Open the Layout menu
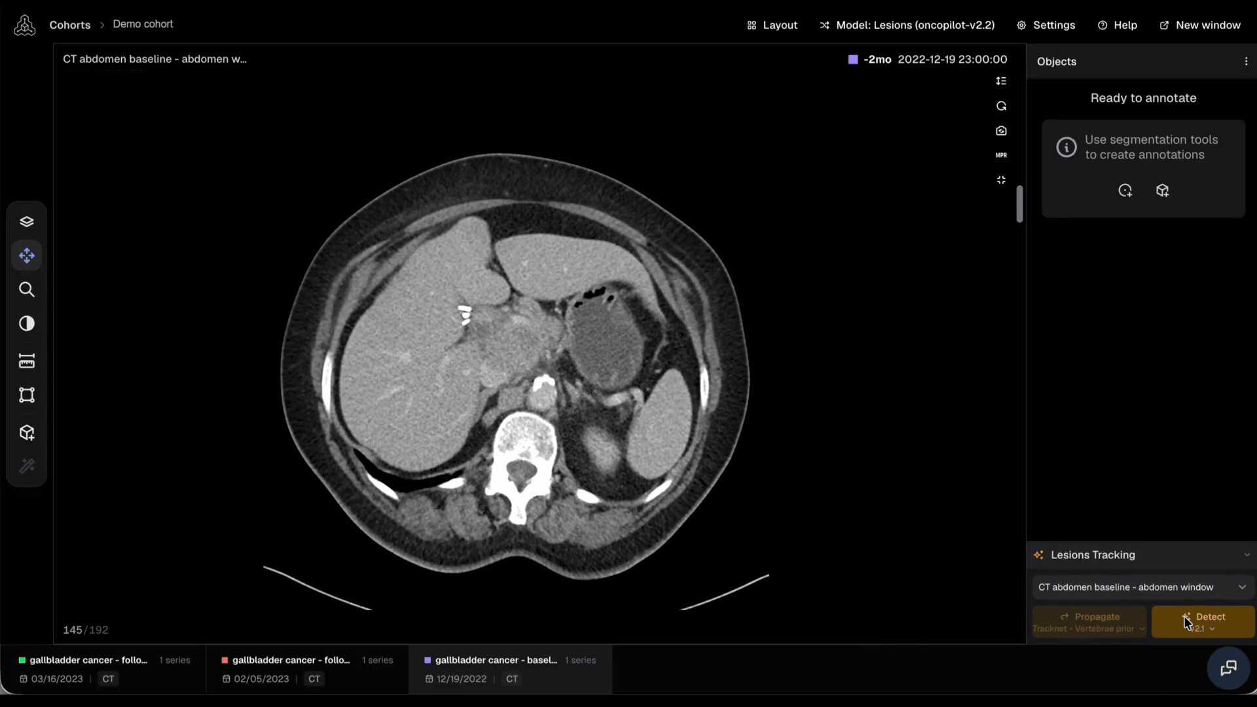The width and height of the screenshot is (1257, 707). coord(773,25)
